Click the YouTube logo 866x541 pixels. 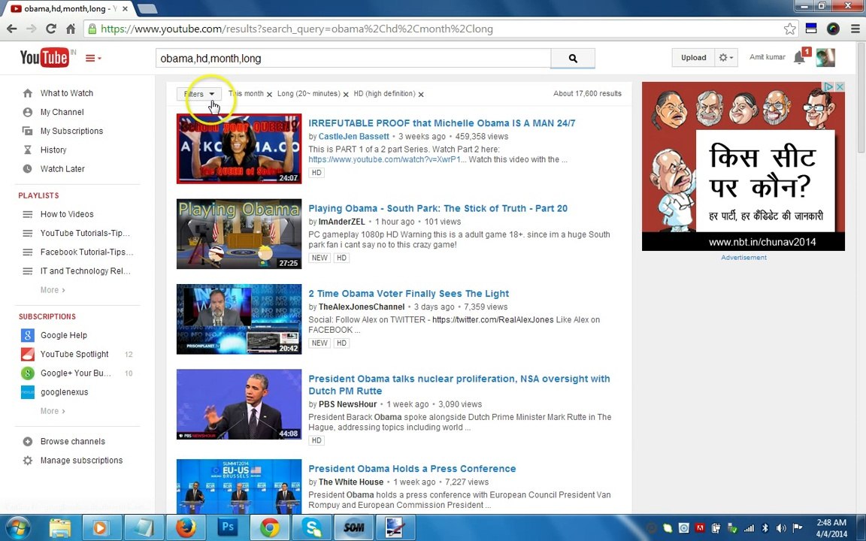(x=44, y=57)
